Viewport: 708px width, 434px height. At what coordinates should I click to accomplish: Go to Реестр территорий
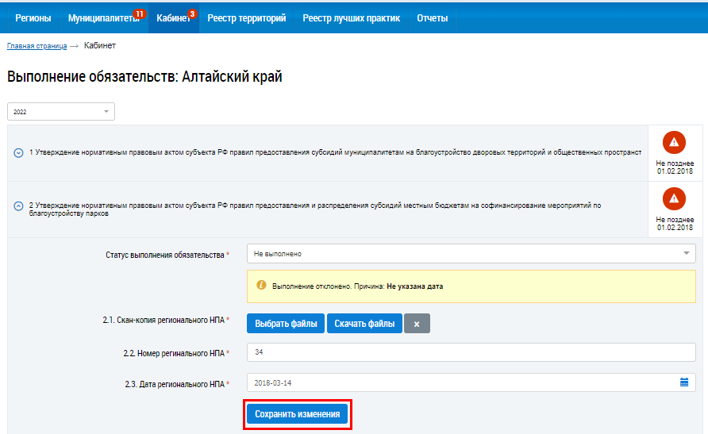pos(246,17)
